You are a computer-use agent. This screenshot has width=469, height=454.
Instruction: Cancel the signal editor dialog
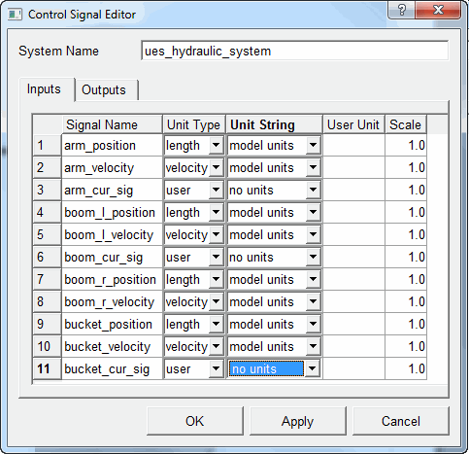[x=401, y=421]
